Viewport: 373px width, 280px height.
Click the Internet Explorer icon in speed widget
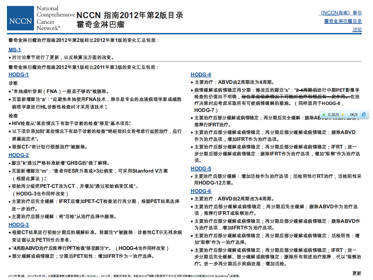pos(364,115)
